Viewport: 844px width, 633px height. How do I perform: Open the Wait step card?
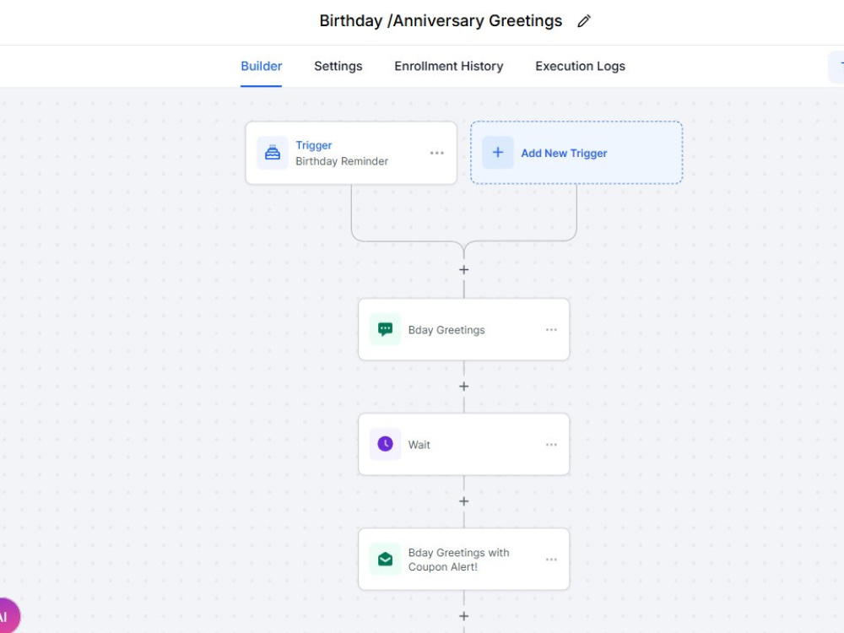coord(463,444)
